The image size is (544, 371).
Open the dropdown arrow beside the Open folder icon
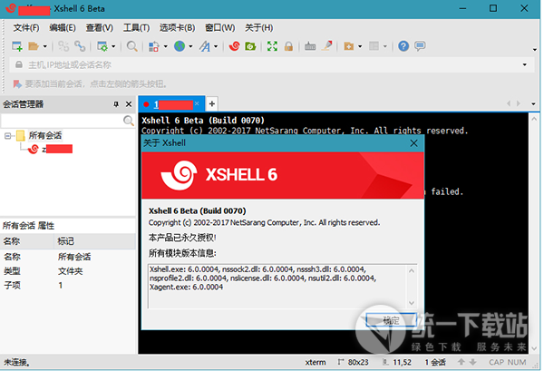pos(44,46)
